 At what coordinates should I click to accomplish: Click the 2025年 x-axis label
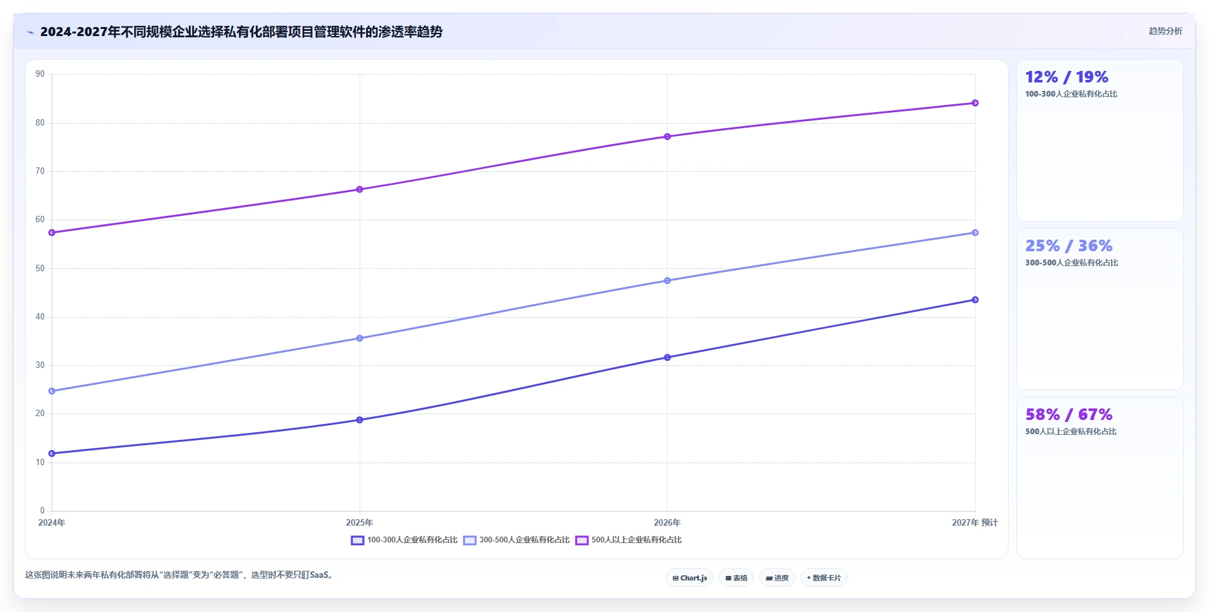[360, 522]
